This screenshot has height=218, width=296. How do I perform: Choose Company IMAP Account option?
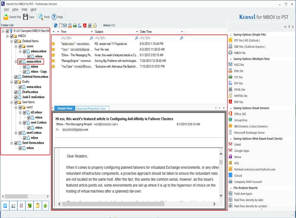[248, 182]
